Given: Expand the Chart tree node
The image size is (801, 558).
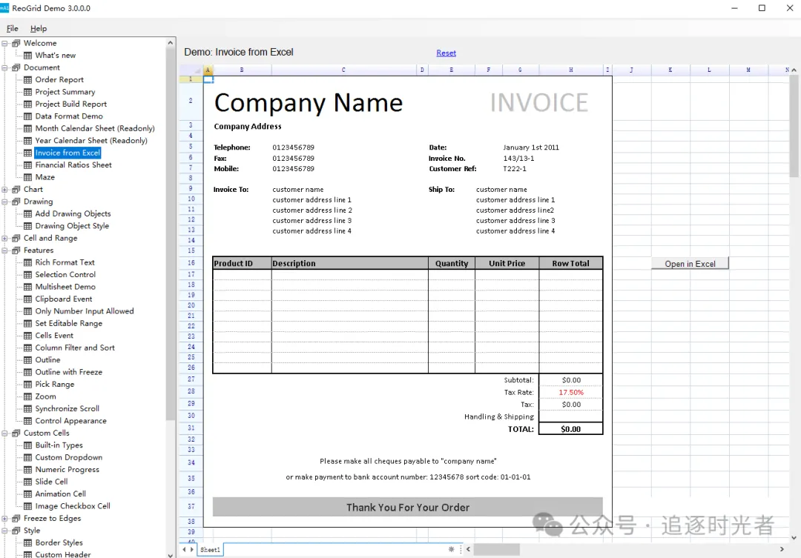Looking at the screenshot, I should pos(4,190).
